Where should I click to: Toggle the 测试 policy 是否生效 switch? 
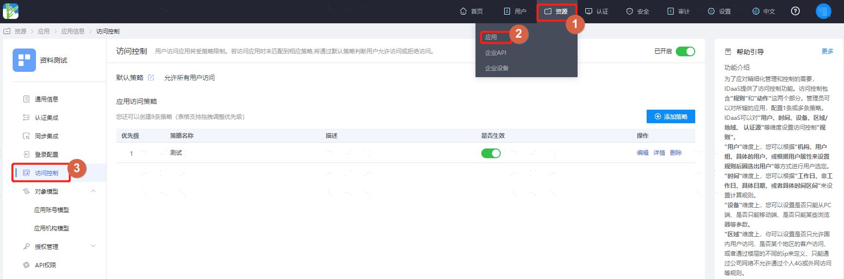(491, 153)
